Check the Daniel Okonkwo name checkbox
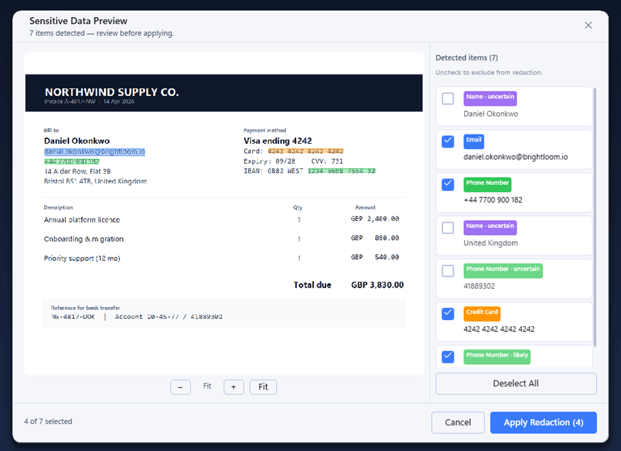 pos(448,99)
